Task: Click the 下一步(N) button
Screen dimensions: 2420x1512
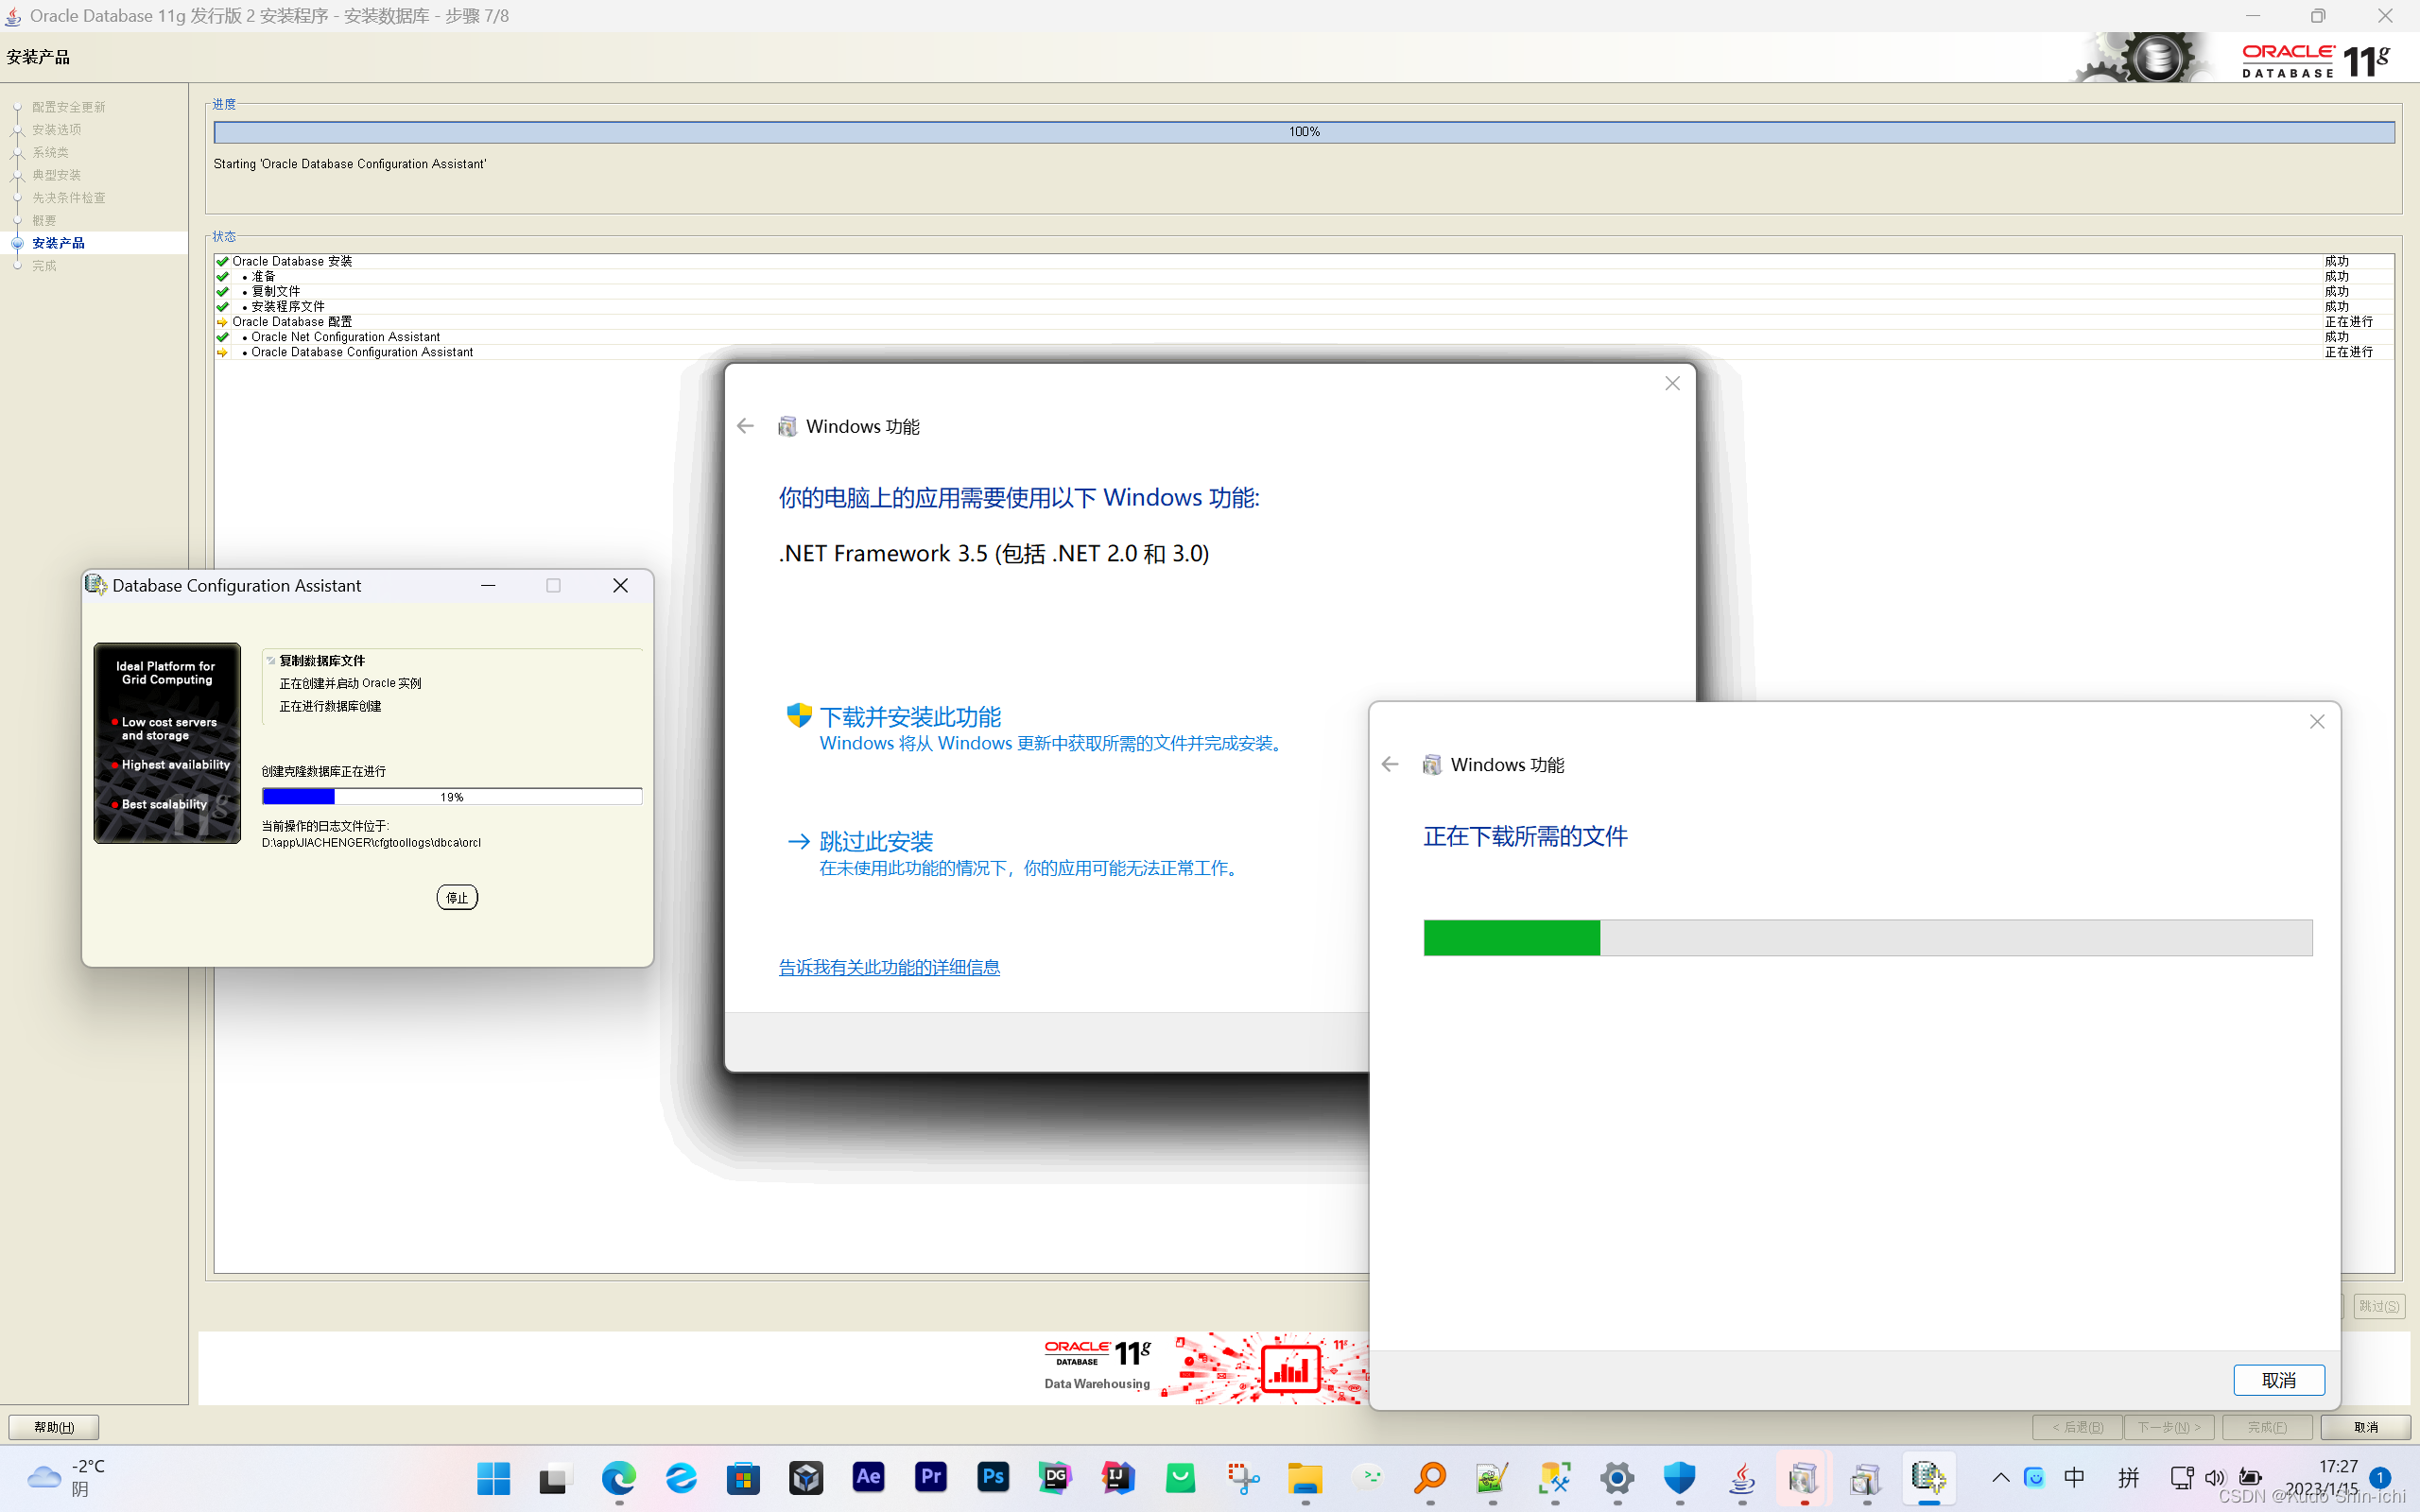Action: pos(2169,1427)
